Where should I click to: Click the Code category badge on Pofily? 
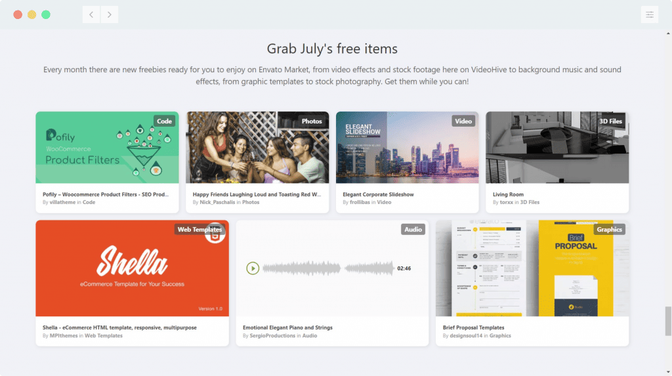(x=164, y=121)
